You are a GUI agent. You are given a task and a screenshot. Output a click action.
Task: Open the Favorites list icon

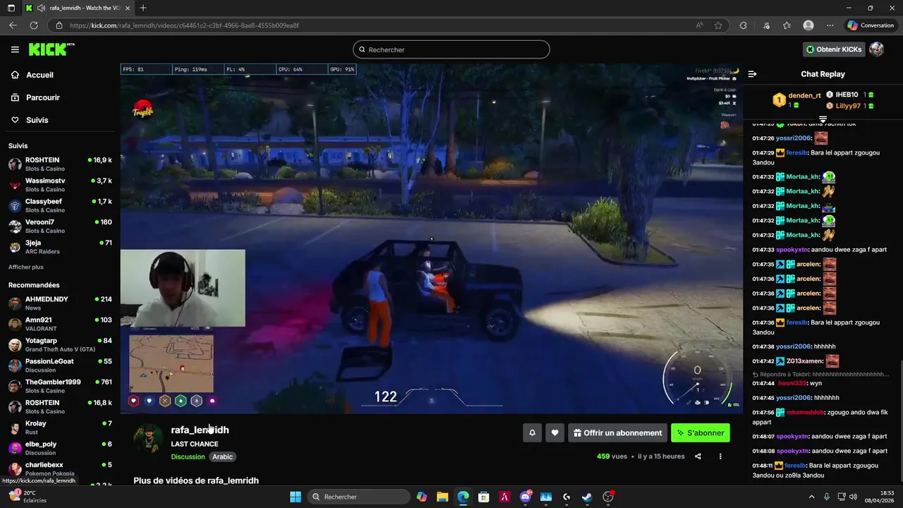pyautogui.click(x=787, y=25)
